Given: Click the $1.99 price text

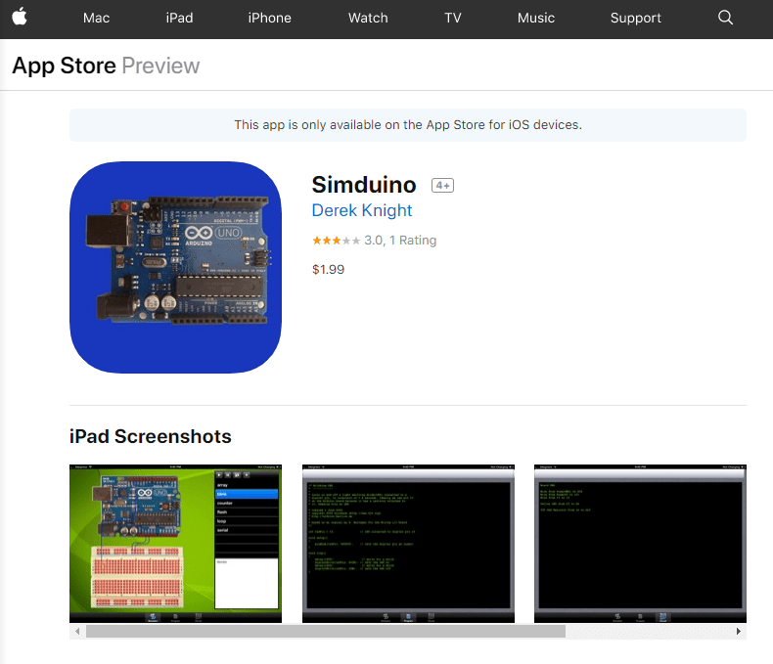Looking at the screenshot, I should point(329,270).
